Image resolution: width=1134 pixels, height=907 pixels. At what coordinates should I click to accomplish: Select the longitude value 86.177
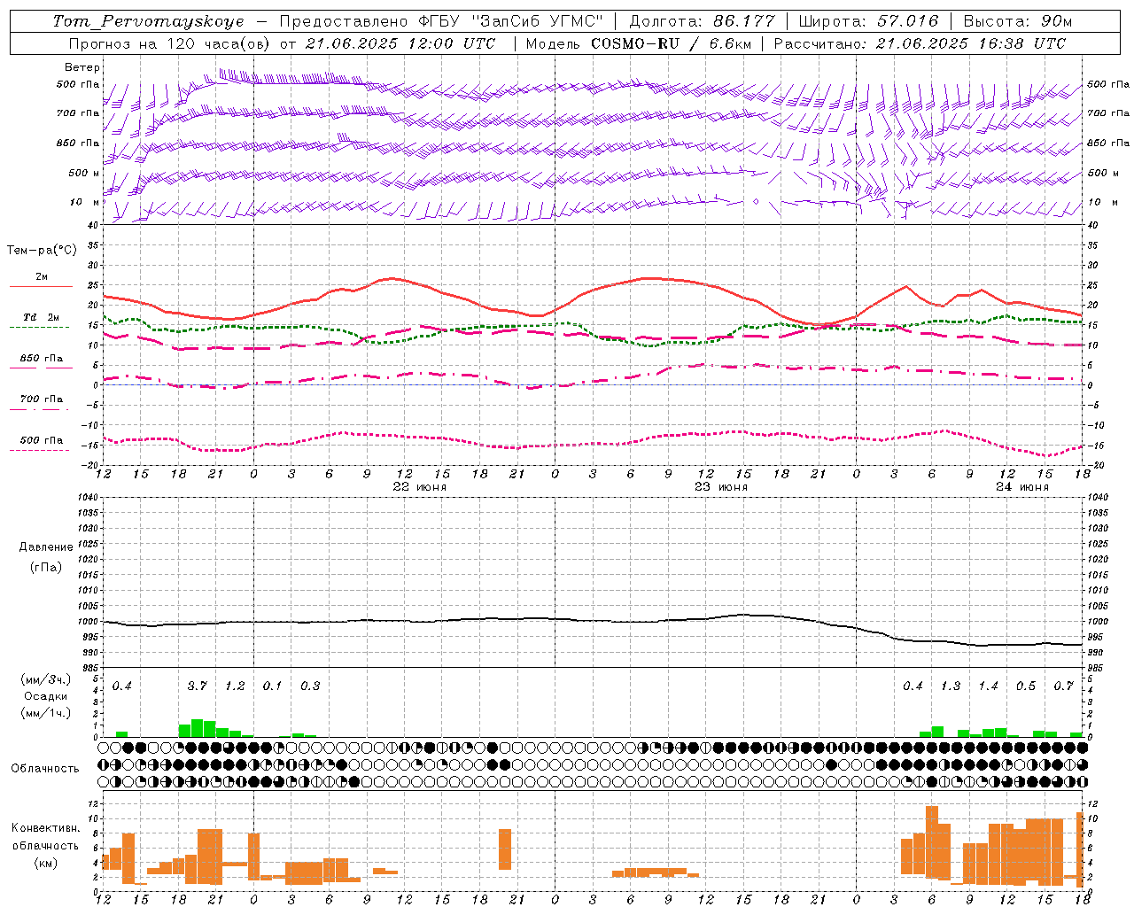[x=745, y=21]
